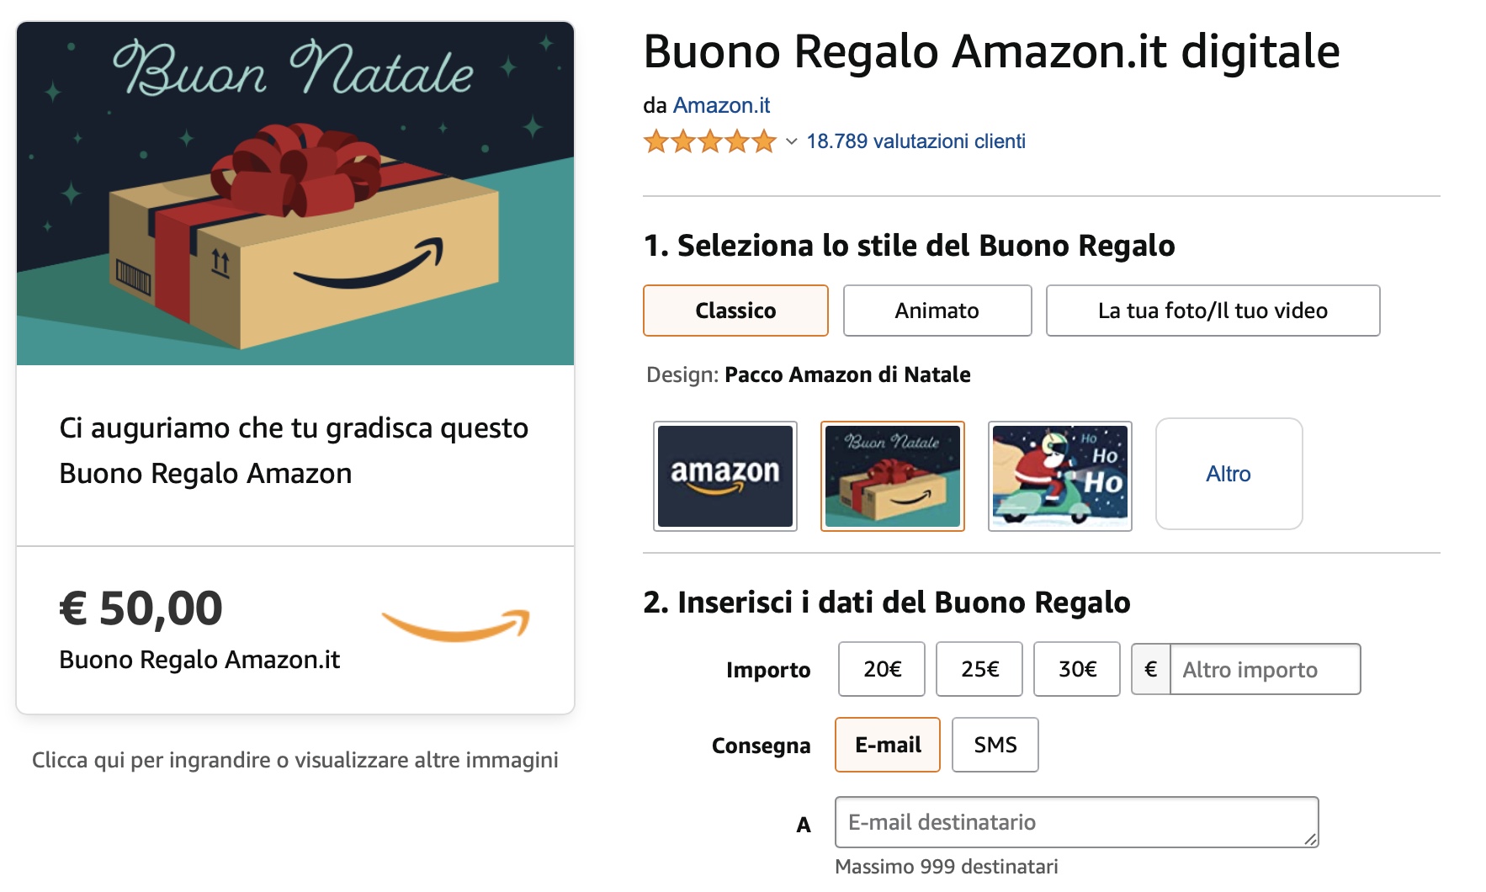Select the Buon Natale package design
This screenshot has width=1486, height=892.
[x=893, y=475]
